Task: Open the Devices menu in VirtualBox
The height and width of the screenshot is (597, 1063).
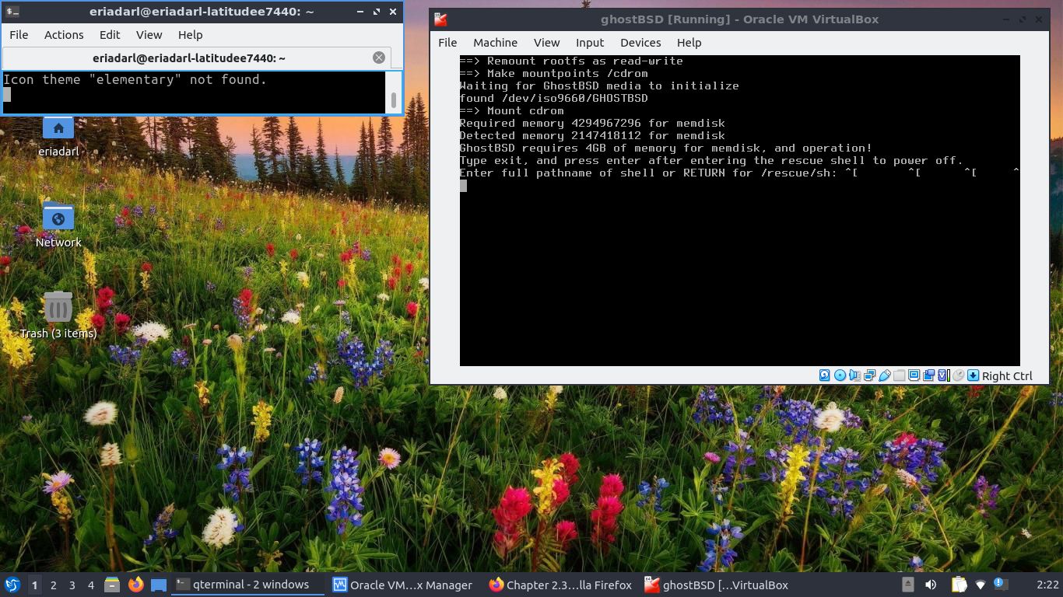Action: [640, 43]
